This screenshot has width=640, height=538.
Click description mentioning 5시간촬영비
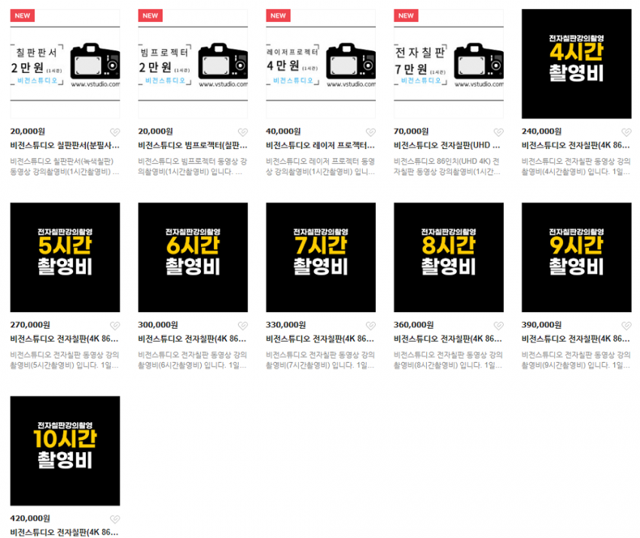click(65, 360)
